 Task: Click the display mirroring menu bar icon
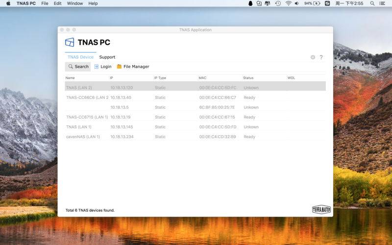(268, 3)
